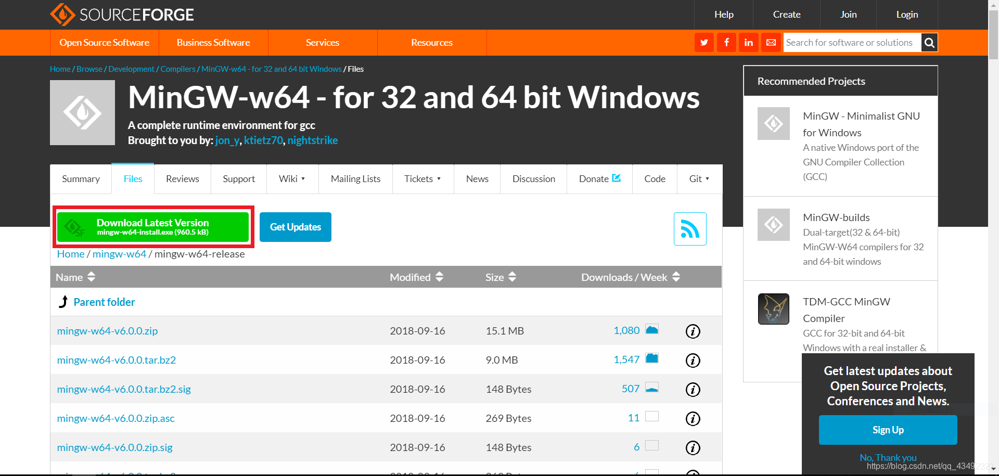Click the Create link in header

click(787, 15)
